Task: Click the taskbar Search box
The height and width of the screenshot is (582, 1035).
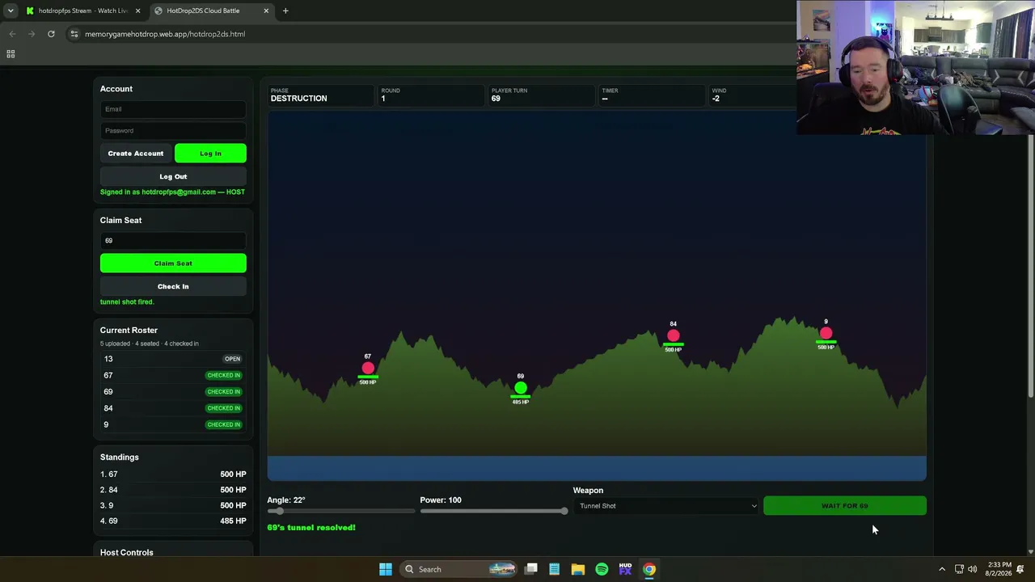Action: coord(459,569)
